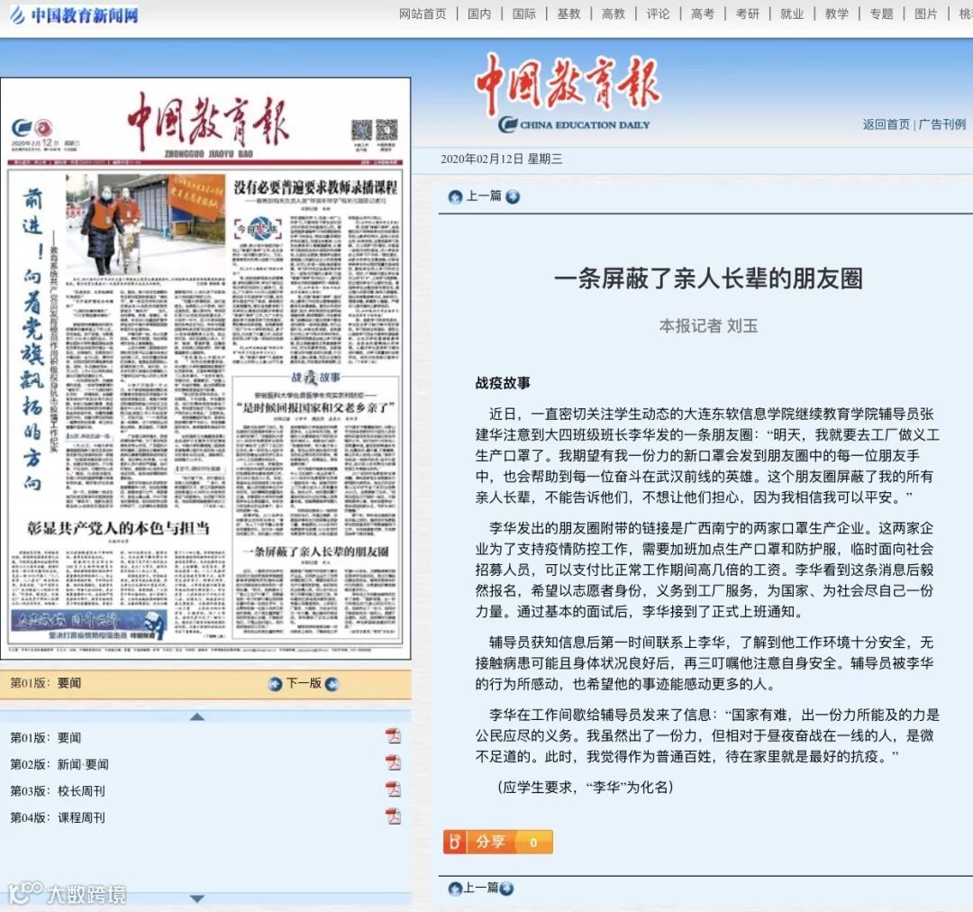Image resolution: width=973 pixels, height=912 pixels.
Task: Open 国际 navigation item
Action: (x=523, y=14)
